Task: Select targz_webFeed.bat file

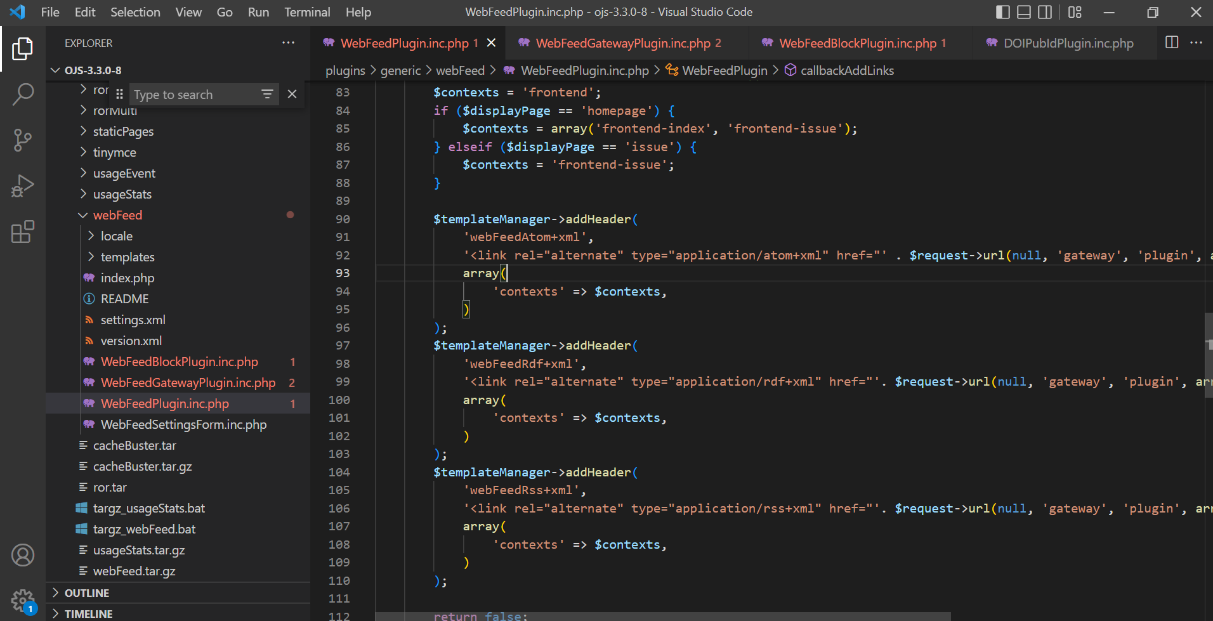Action: (x=178, y=529)
